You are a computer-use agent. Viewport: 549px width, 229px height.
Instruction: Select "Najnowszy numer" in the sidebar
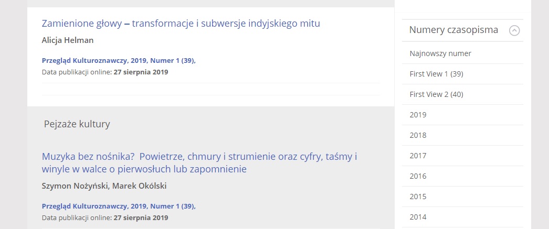click(x=440, y=53)
